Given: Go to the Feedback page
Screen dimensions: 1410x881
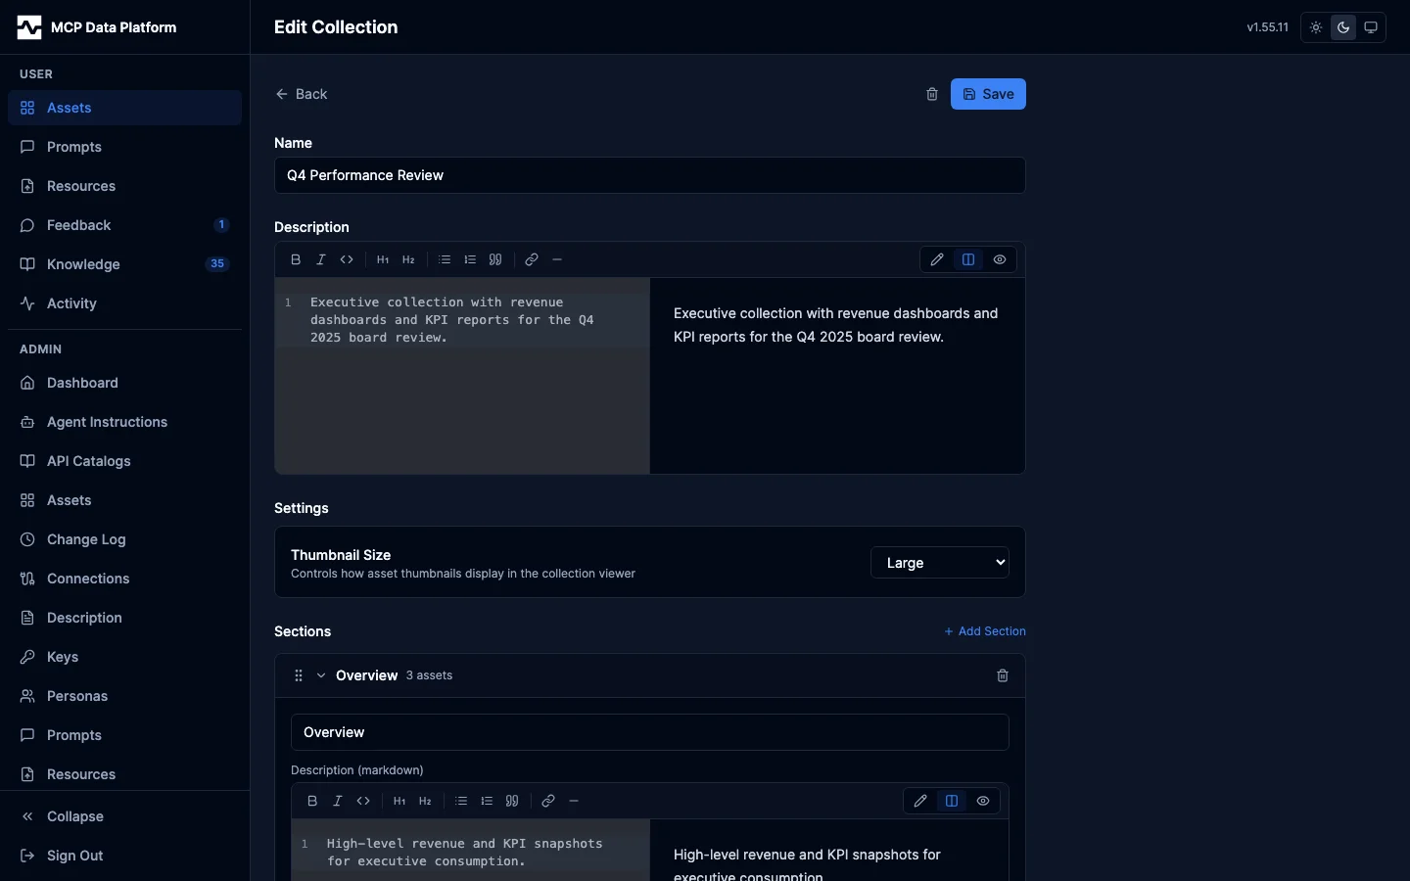Looking at the screenshot, I should tap(124, 225).
